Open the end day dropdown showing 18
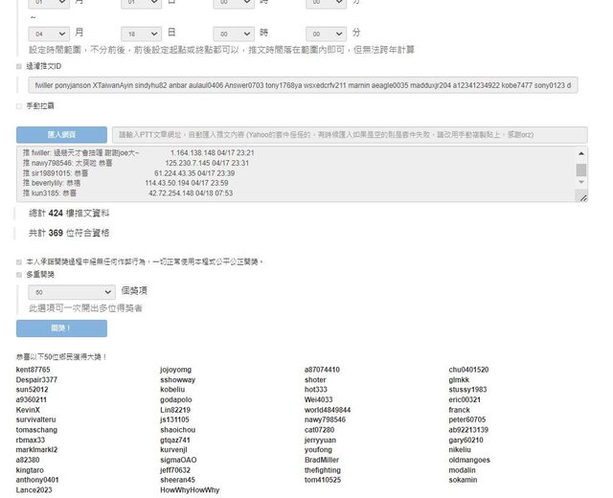Image resolution: width=613 pixels, height=498 pixels. (142, 32)
